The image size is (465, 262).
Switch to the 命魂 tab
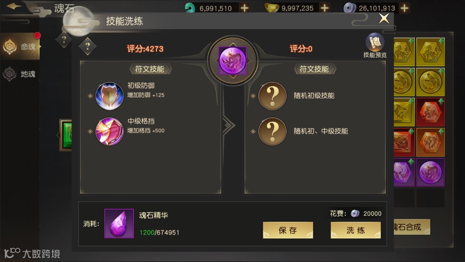pyautogui.click(x=20, y=46)
